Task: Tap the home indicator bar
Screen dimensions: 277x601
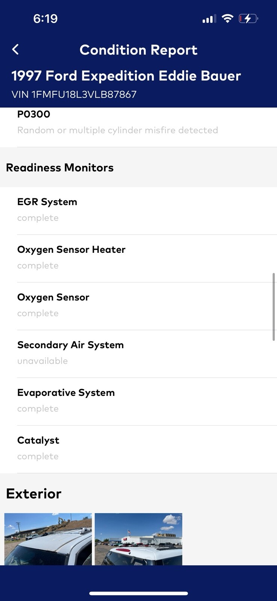Action: tap(138, 593)
